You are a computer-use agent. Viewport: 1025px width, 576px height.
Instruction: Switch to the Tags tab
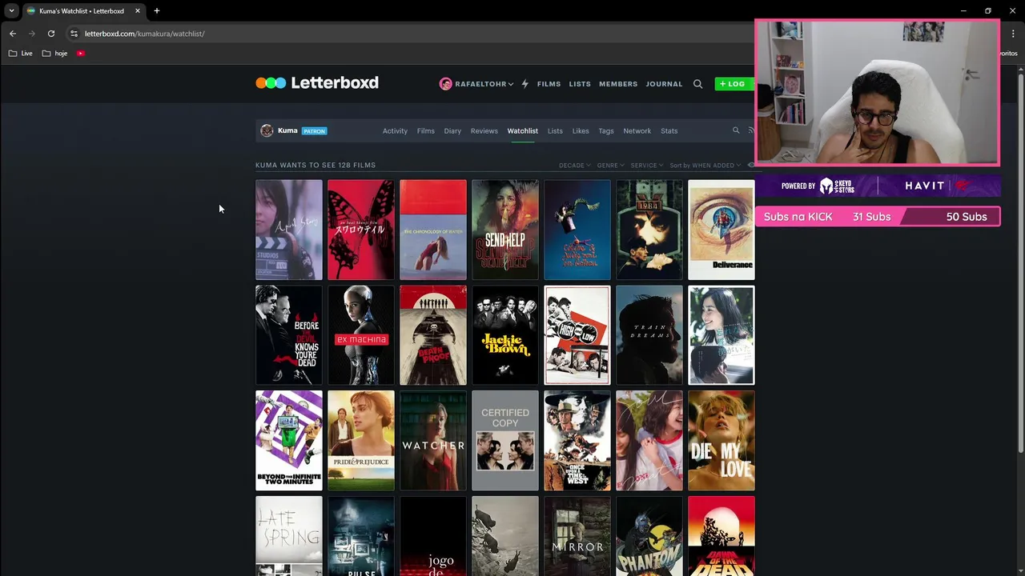click(x=606, y=131)
